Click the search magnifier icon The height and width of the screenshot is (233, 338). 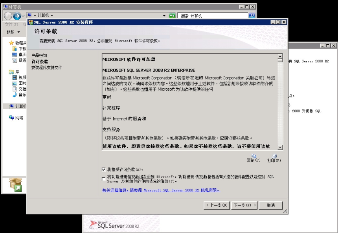point(252,15)
